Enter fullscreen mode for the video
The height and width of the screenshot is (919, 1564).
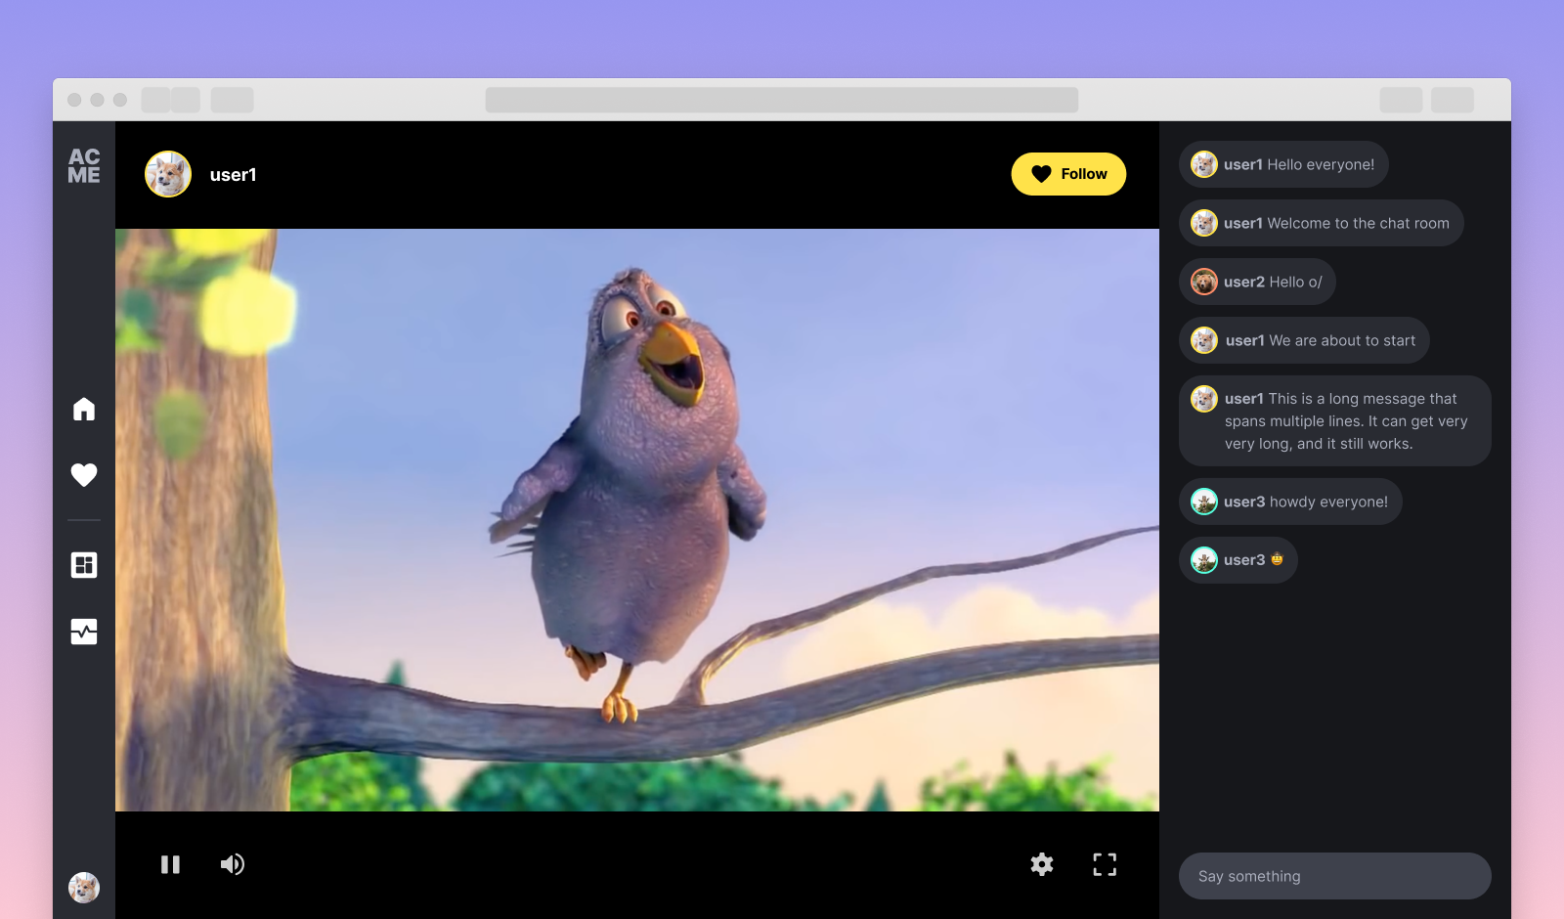click(x=1105, y=864)
